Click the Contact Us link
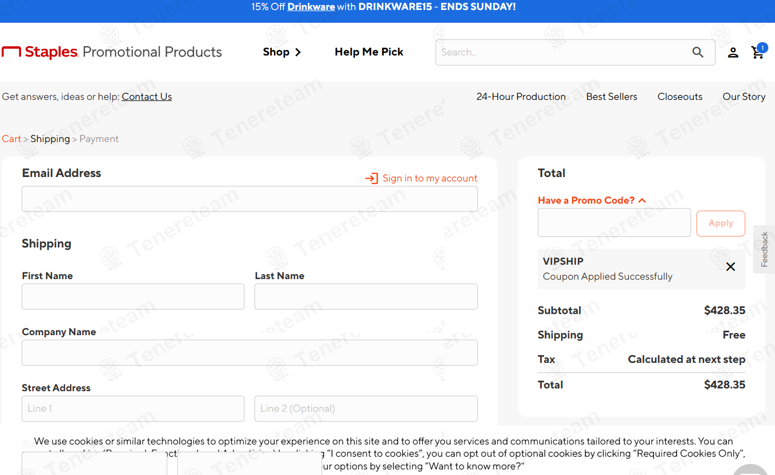The height and width of the screenshot is (475, 775). pyautogui.click(x=147, y=97)
